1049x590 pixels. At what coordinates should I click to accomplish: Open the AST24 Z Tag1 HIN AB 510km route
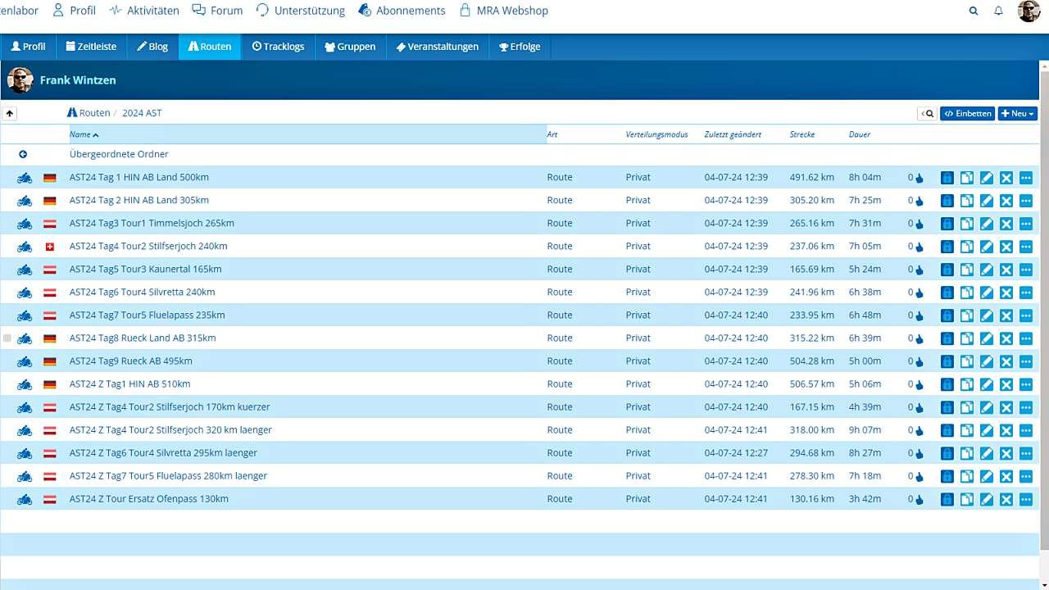129,383
